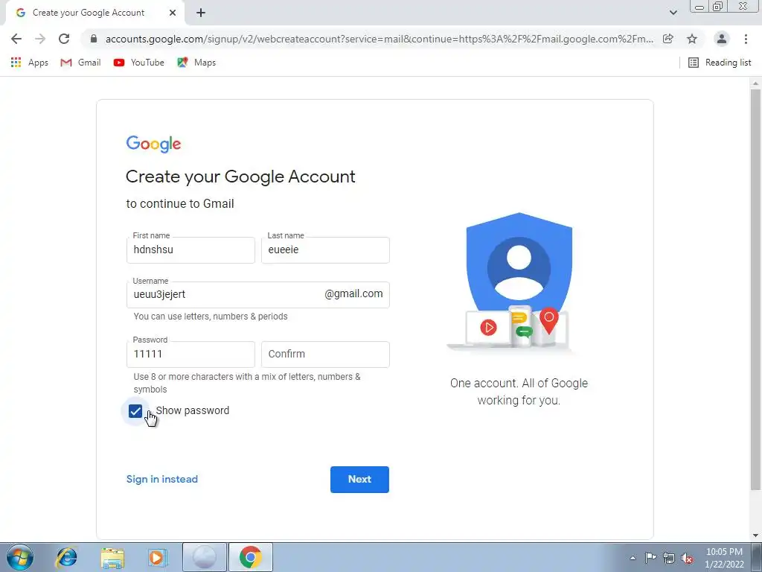Click the forward navigation arrow
762x572 pixels.
(40, 39)
